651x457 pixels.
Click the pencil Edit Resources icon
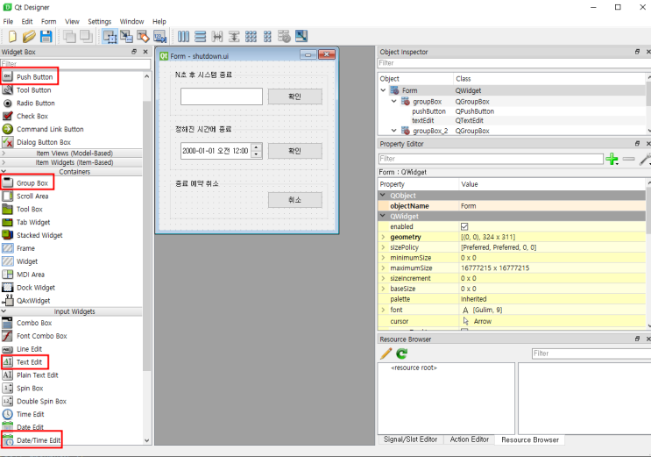pos(386,353)
